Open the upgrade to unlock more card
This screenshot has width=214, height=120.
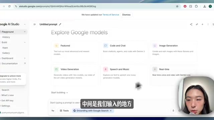(13, 79)
